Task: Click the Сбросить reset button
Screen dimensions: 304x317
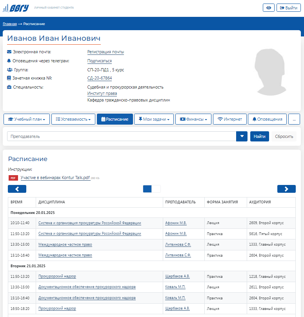Action: coord(284,136)
